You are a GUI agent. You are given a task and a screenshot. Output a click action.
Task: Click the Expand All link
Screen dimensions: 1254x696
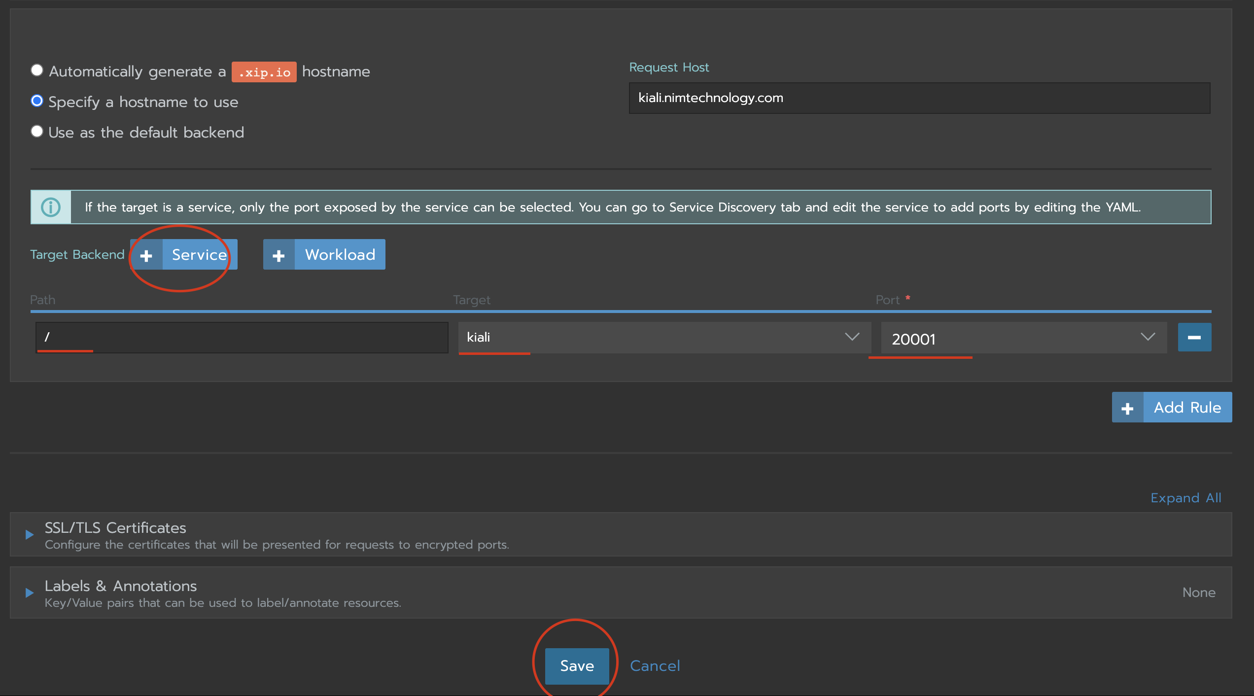(1185, 498)
